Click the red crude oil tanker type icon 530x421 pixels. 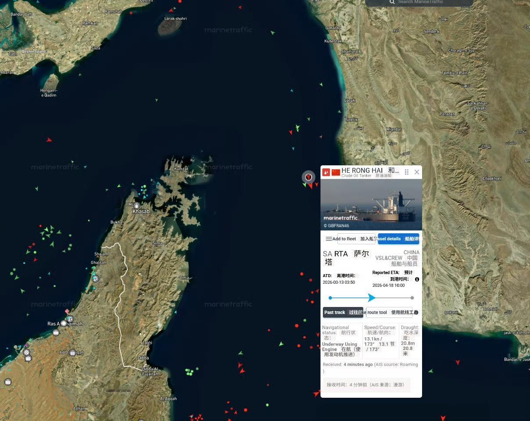pos(326,172)
